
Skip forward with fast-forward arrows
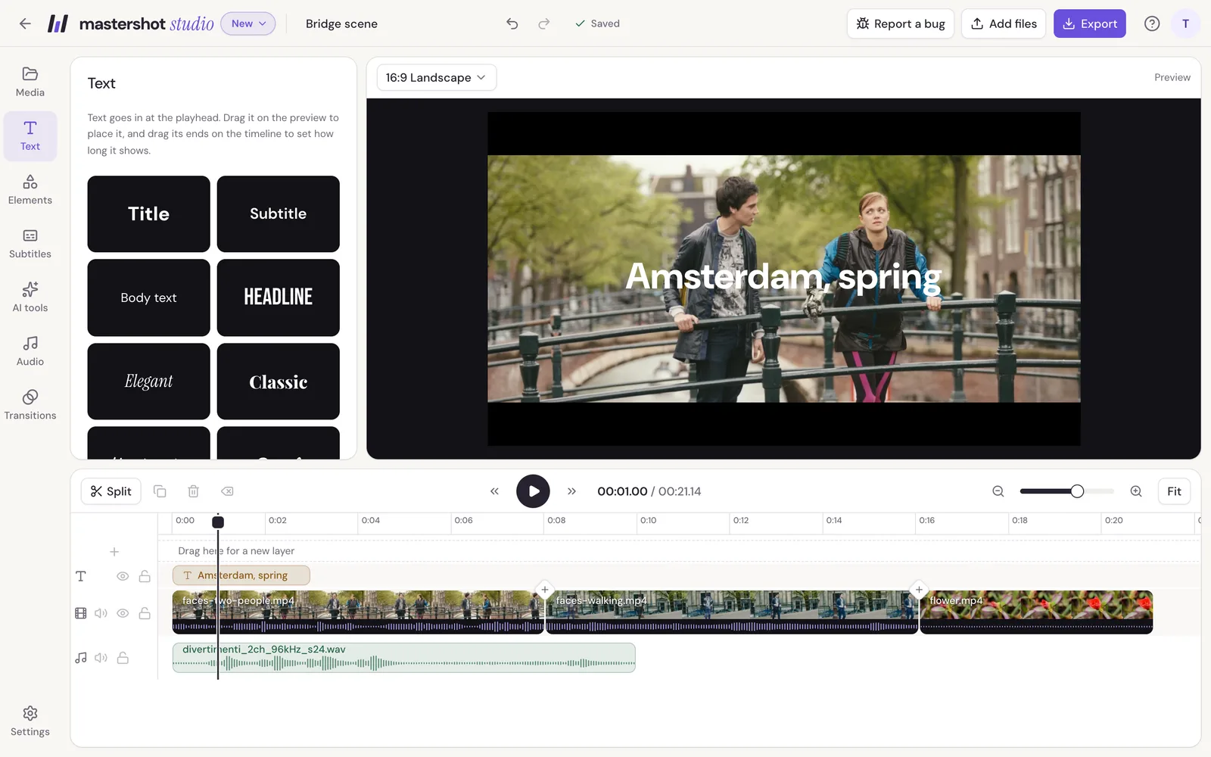pos(571,491)
